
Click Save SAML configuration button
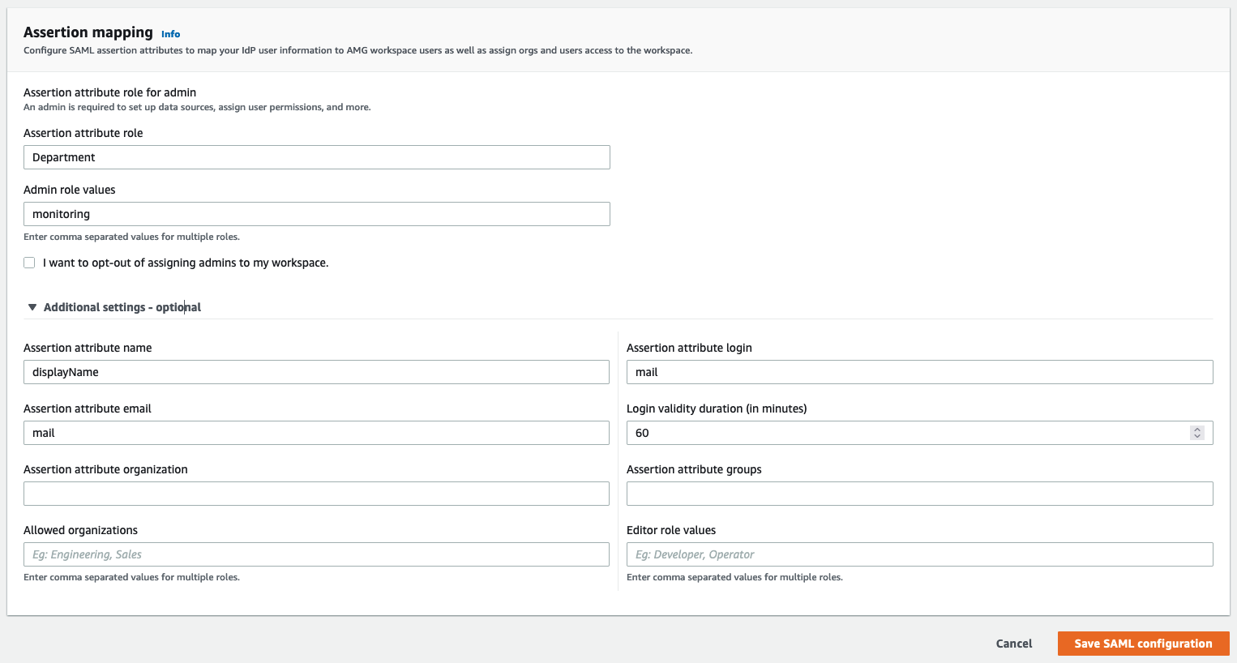pyautogui.click(x=1144, y=644)
